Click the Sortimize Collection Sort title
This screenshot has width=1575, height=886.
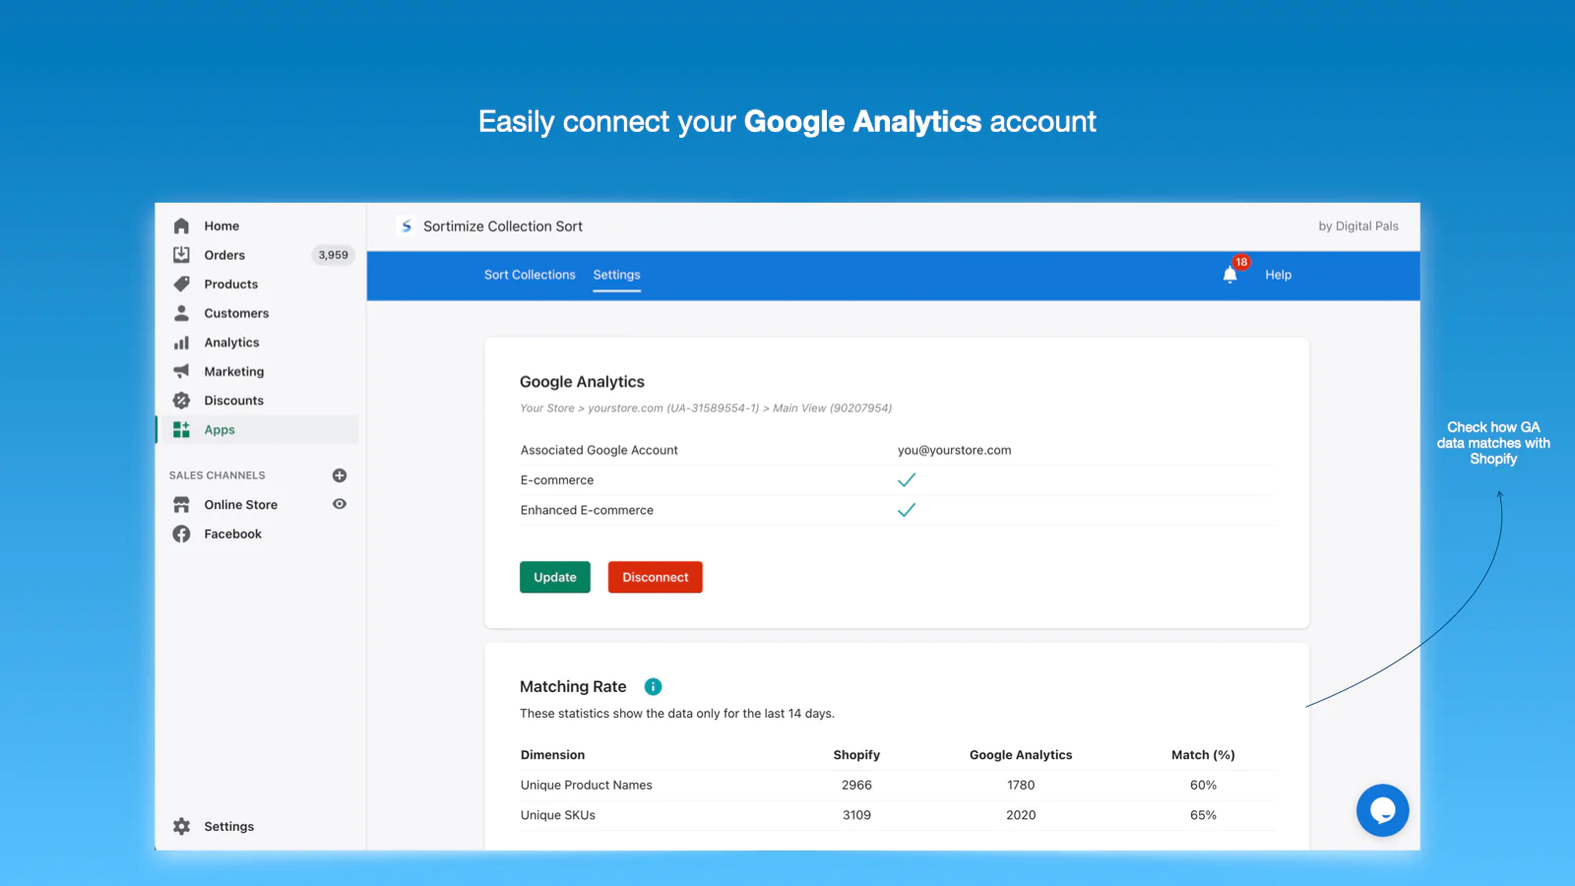click(503, 226)
